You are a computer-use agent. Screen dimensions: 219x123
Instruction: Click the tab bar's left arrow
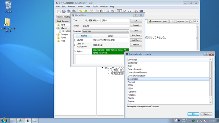point(195,22)
